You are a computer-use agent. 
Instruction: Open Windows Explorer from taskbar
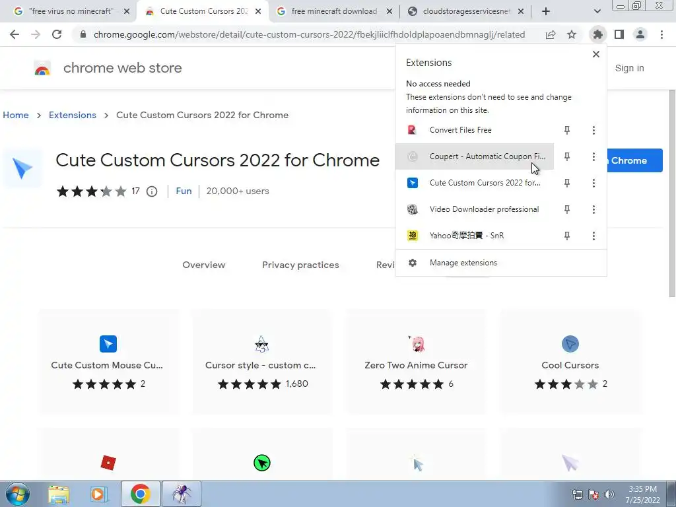point(59,494)
